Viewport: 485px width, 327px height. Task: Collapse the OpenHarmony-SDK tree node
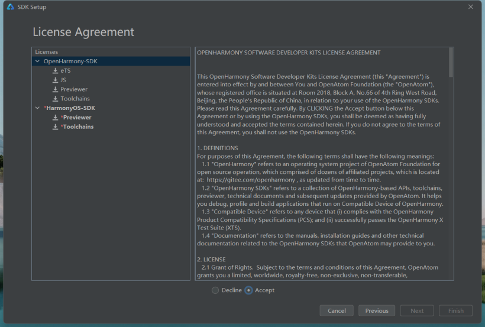pyautogui.click(x=37, y=61)
